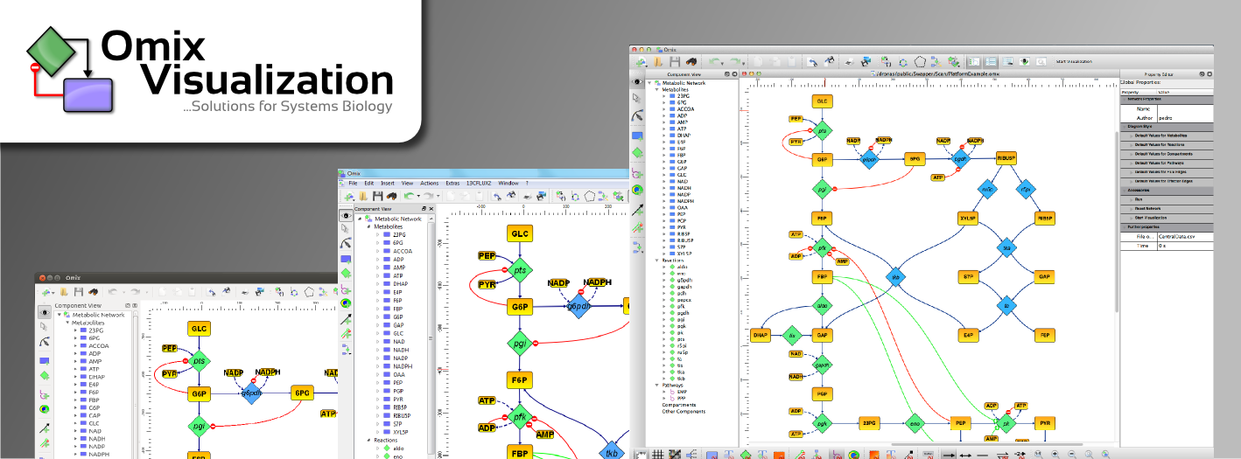Click the open folder icon in Mac Omix toolbar
1241x459 pixels.
(x=657, y=62)
